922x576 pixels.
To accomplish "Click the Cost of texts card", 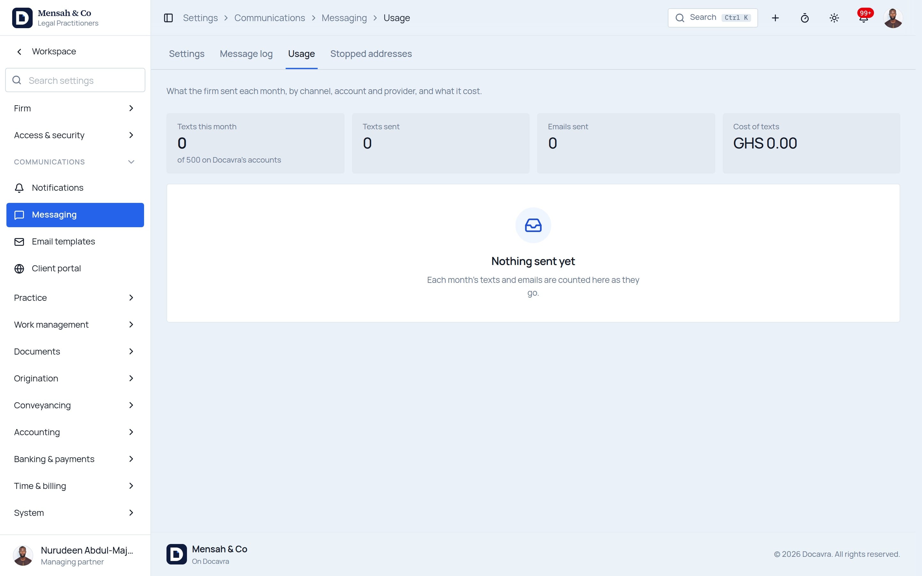I will (811, 143).
